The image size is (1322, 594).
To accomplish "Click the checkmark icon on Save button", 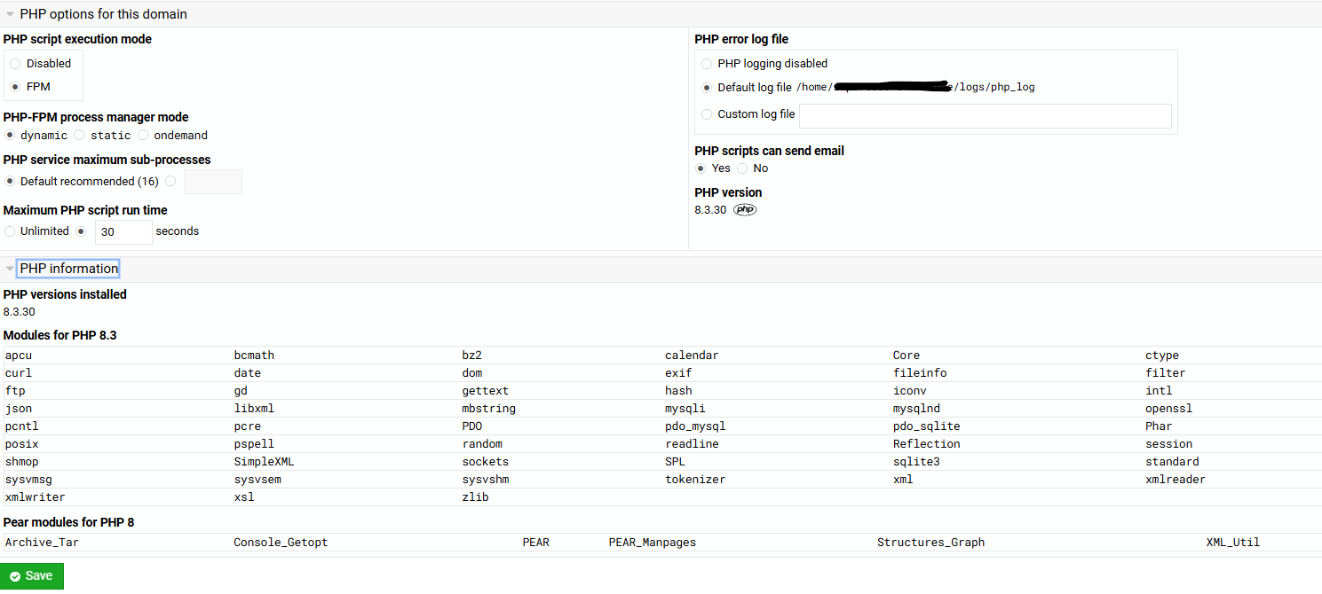I will [15, 576].
